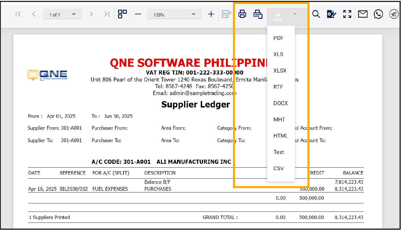Viewport: 401px width, 230px height.
Task: Open the report designer edit icon
Action: pyautogui.click(x=331, y=14)
